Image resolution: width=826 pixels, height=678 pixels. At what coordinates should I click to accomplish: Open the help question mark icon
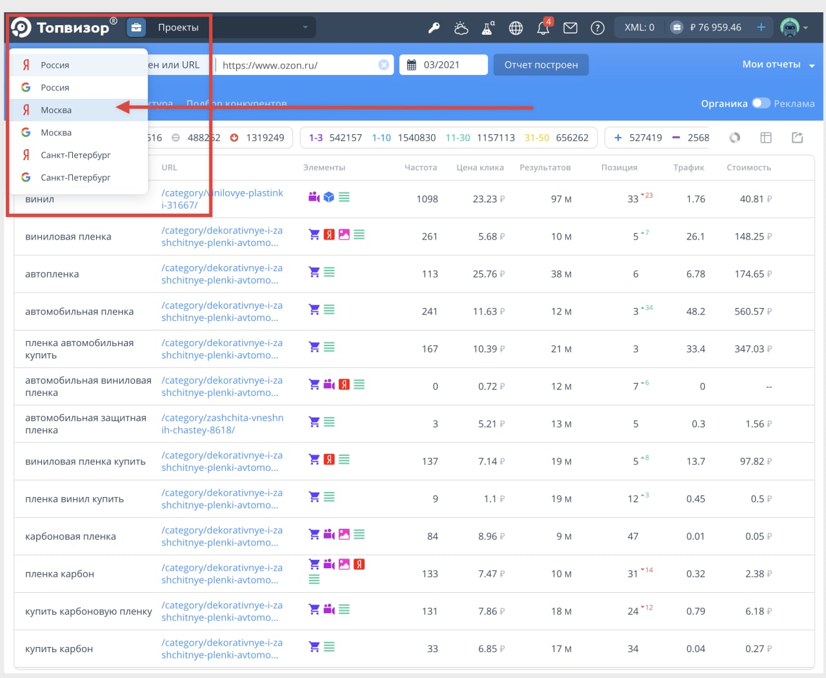pyautogui.click(x=598, y=28)
